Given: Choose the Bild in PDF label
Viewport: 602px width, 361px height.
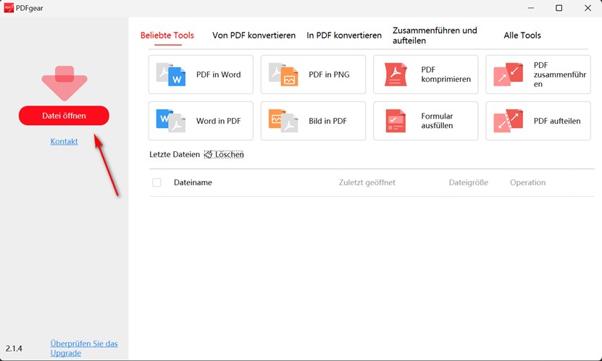Looking at the screenshot, I should [x=327, y=121].
